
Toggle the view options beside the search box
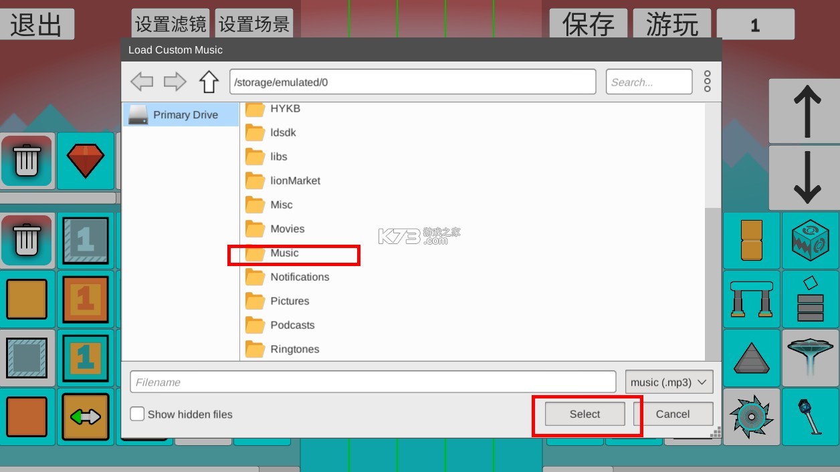pos(707,81)
